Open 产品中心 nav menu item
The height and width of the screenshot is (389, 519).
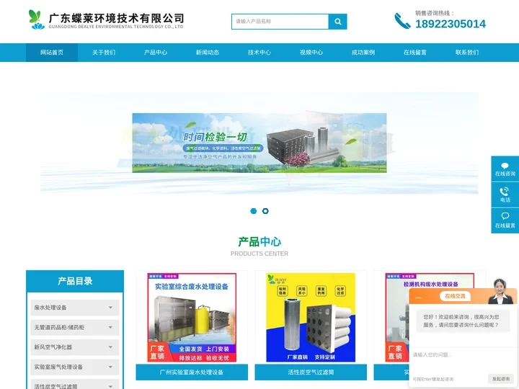point(156,53)
